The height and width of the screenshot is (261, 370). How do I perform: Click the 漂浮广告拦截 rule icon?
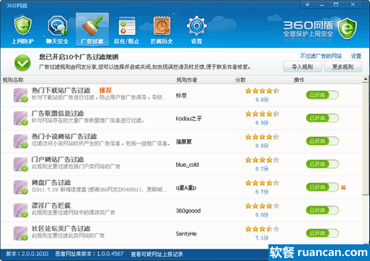(20, 210)
